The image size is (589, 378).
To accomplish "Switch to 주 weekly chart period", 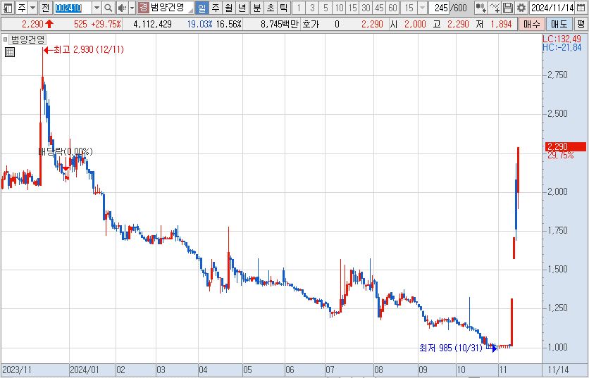I will (216, 8).
